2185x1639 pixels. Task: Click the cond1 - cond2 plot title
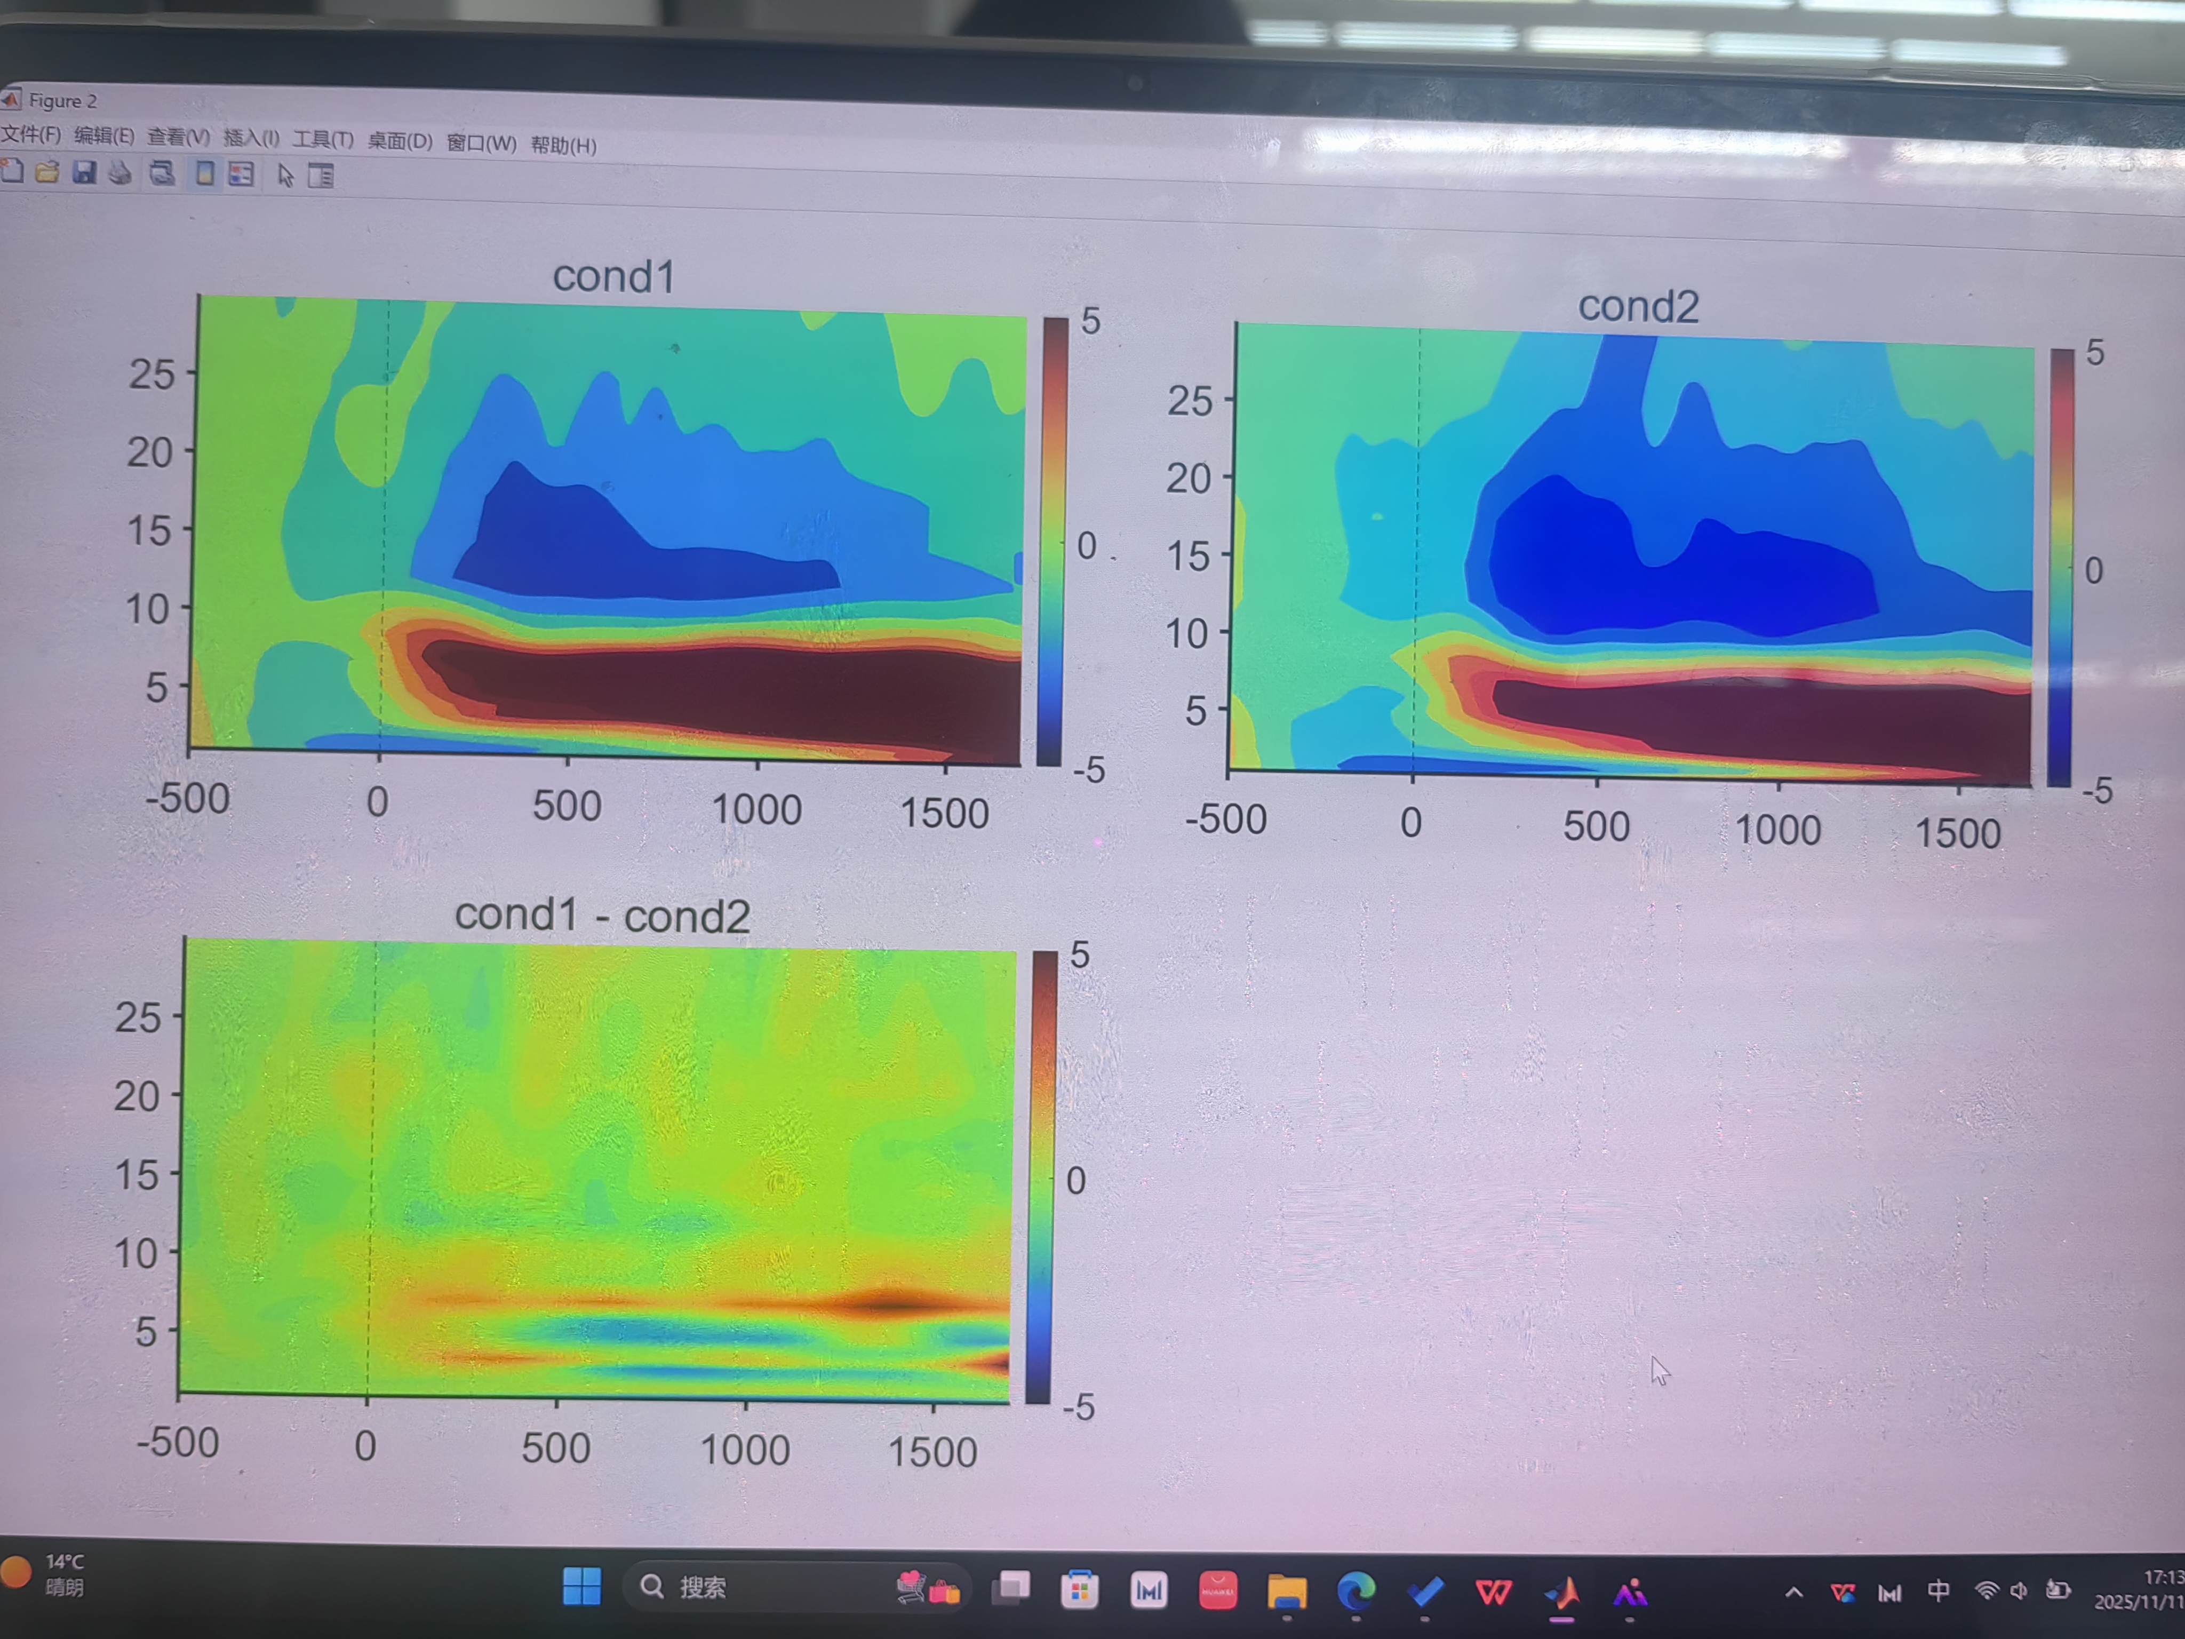click(x=602, y=916)
